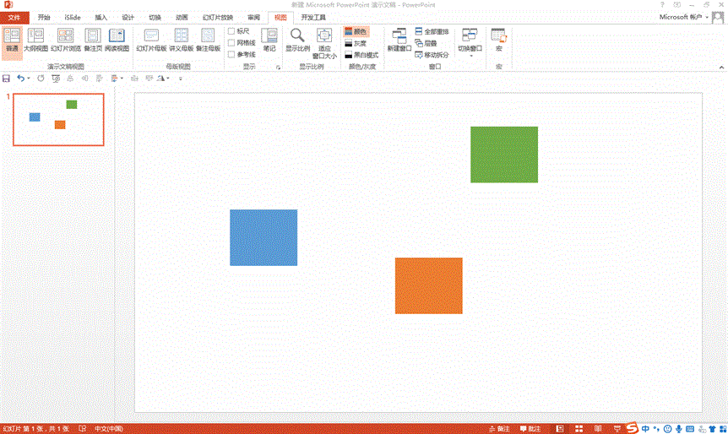Switch to the 动画 (Animations) tab

coord(182,17)
